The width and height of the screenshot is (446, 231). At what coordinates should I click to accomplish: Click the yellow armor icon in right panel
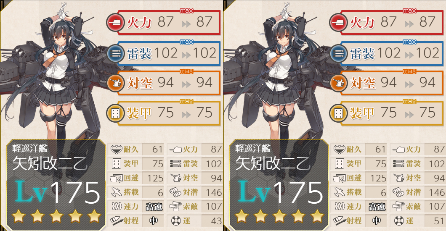338,113
